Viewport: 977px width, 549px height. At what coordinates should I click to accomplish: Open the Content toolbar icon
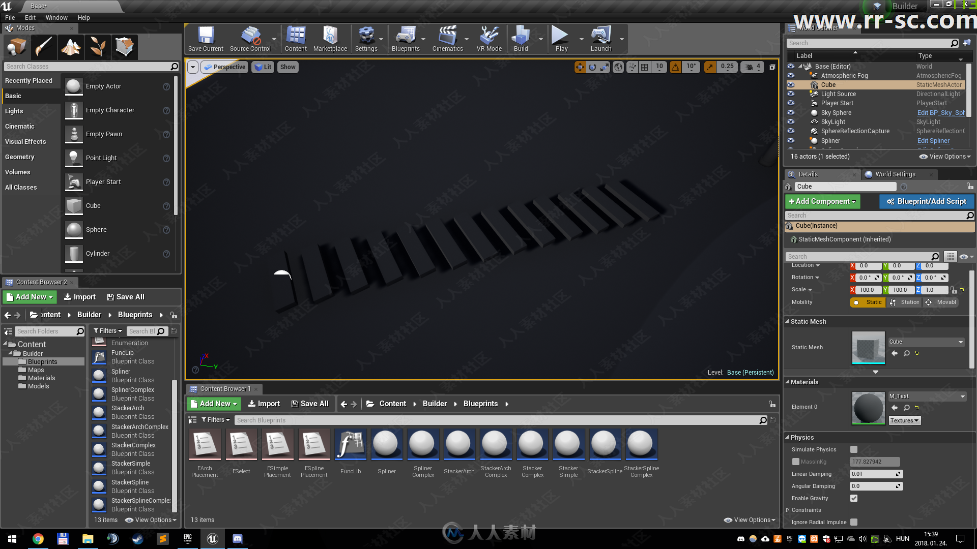[x=296, y=39]
